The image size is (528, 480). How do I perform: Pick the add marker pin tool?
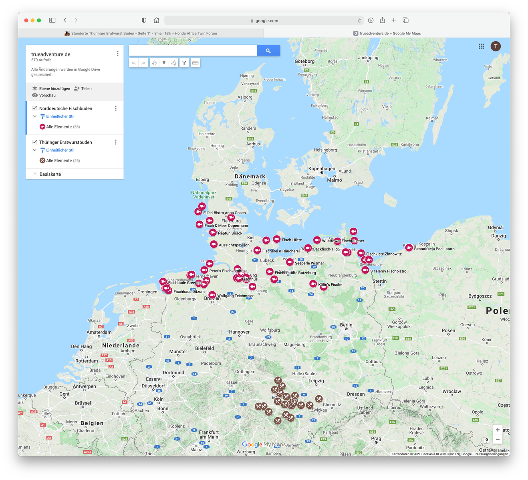[164, 63]
